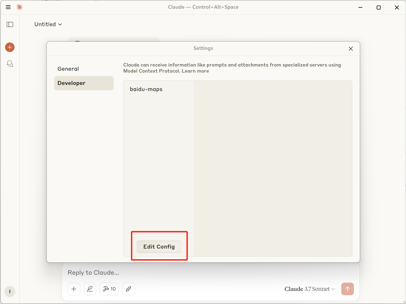
Task: Click the Reply to Claude input field
Action: tap(210, 273)
